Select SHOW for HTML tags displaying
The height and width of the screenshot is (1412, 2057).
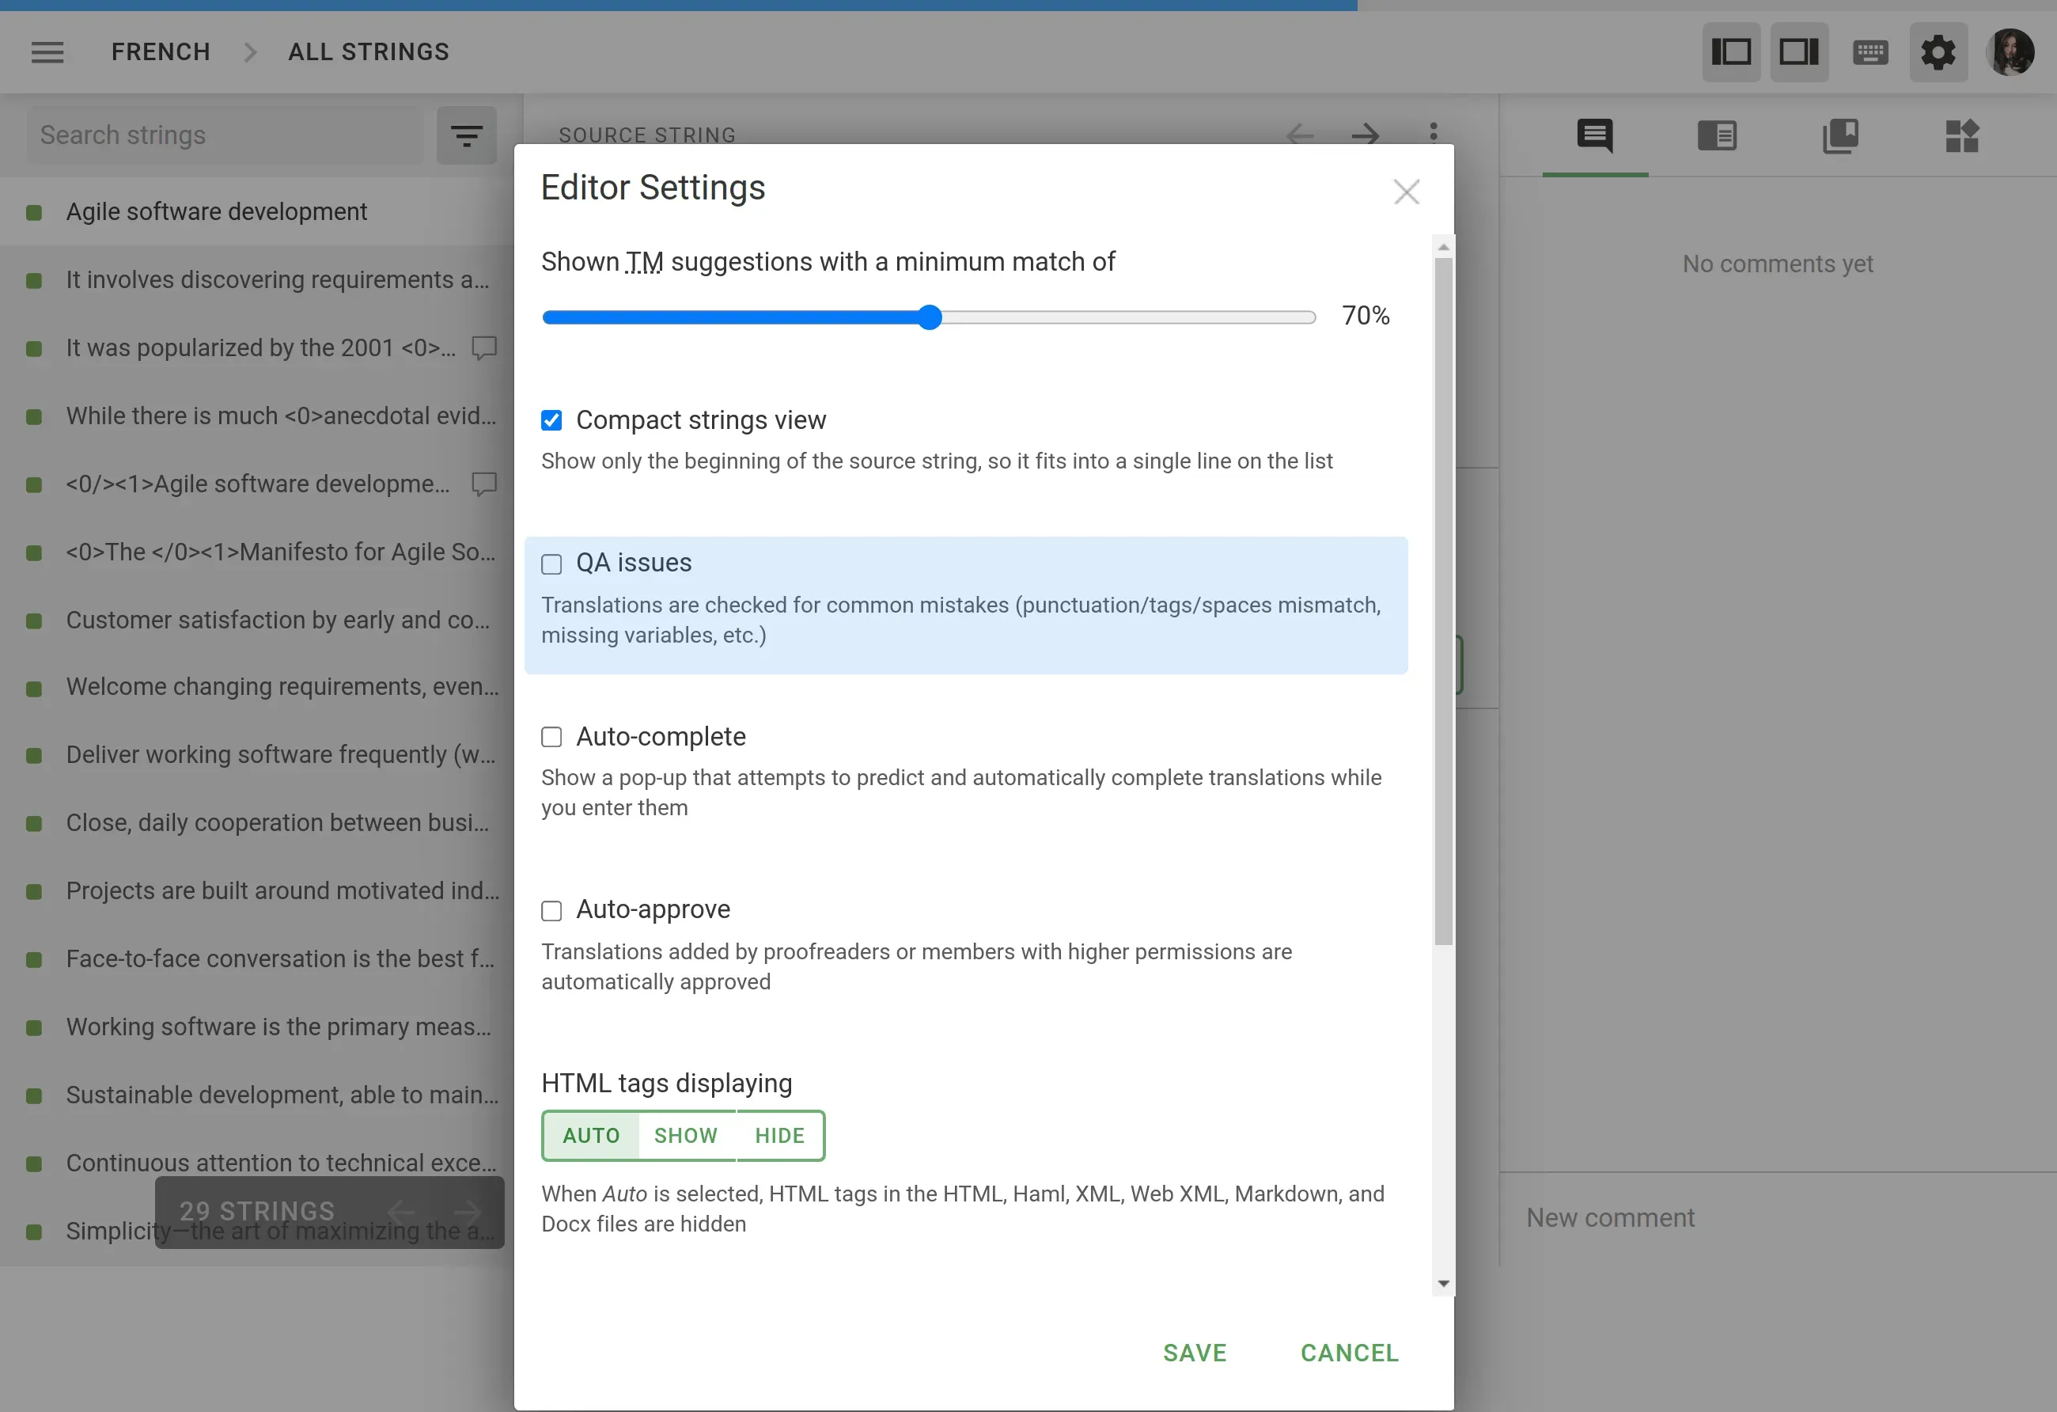point(686,1135)
